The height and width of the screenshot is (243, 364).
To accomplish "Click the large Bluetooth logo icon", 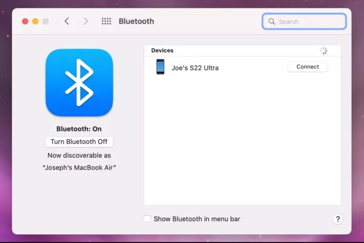I will (79, 83).
